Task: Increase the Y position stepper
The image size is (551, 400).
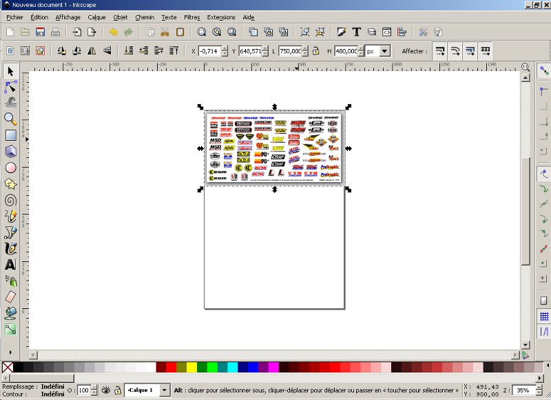Action: pyautogui.click(x=265, y=48)
